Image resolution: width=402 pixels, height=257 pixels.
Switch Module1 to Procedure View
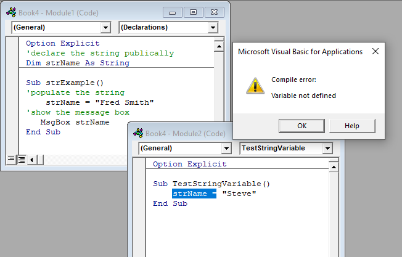point(10,160)
